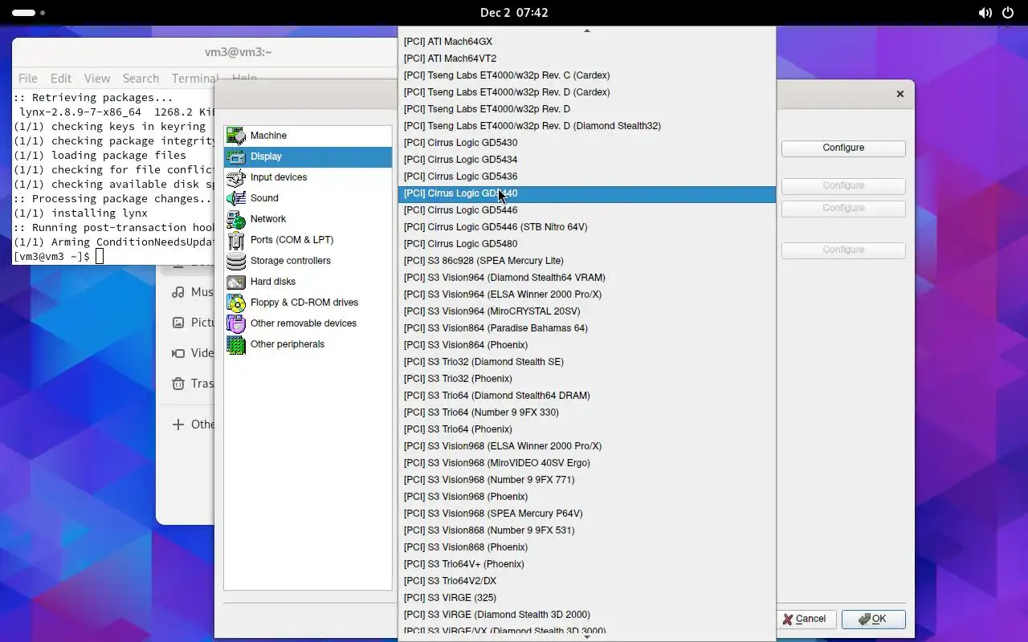Open the Hard disks icon
Image resolution: width=1028 pixels, height=642 pixels.
(x=235, y=282)
